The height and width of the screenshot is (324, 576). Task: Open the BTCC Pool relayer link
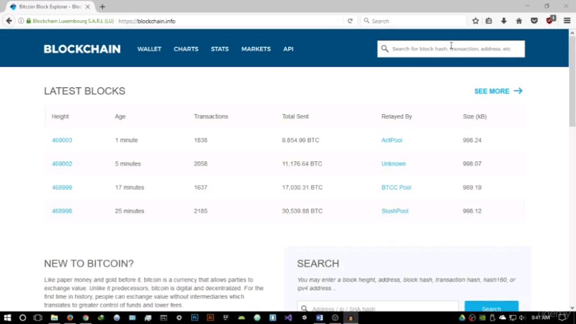(x=396, y=187)
